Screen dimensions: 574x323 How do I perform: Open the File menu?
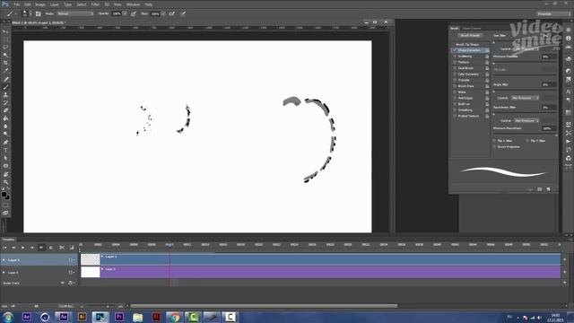click(x=16, y=4)
